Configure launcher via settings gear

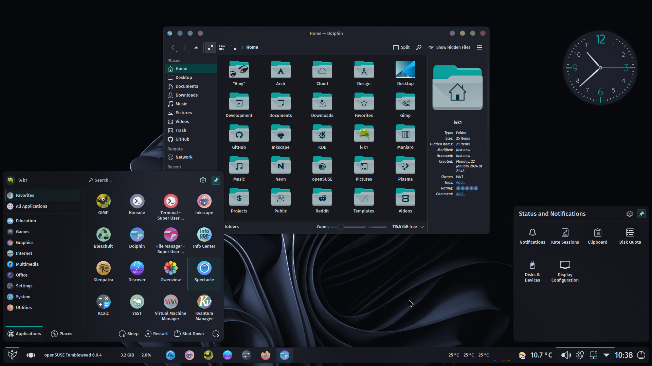click(x=203, y=180)
